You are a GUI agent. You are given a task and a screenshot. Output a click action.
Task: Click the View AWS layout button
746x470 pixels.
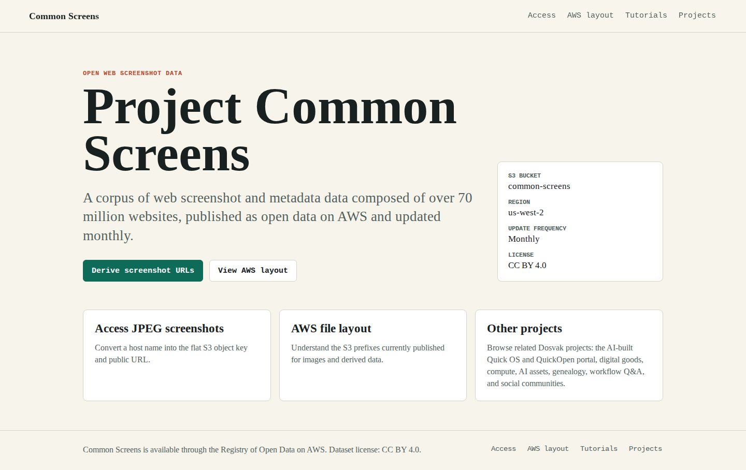[x=253, y=271]
